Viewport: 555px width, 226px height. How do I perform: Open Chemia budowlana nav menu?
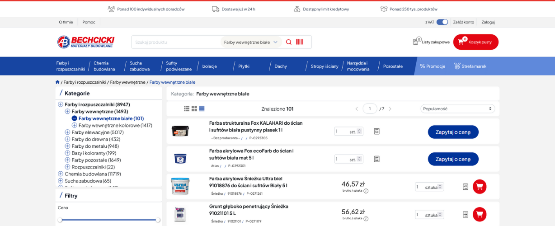point(104,66)
